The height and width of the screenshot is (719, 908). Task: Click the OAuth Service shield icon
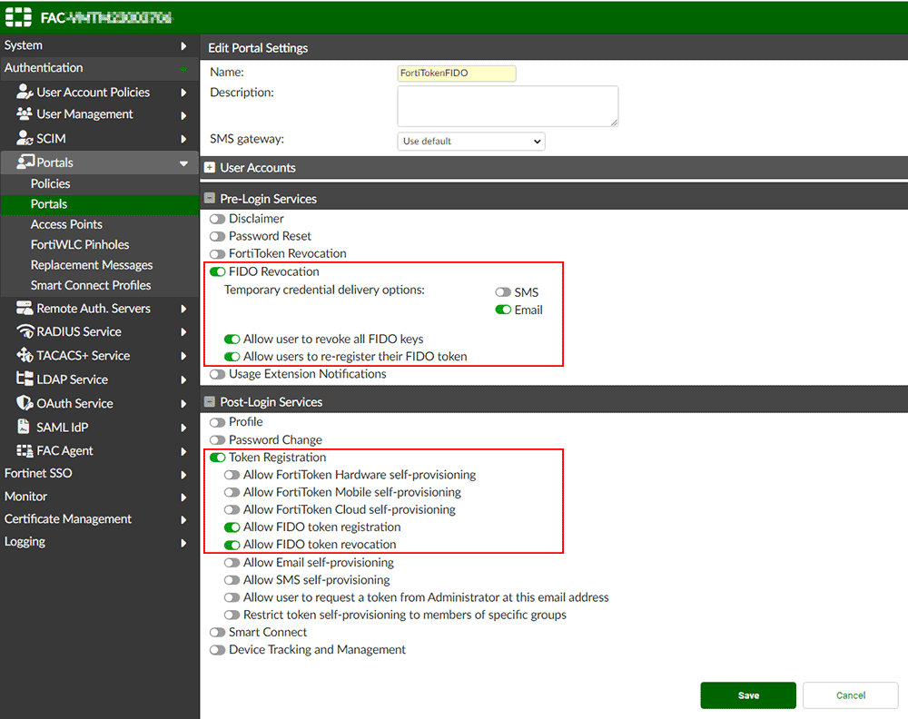click(x=25, y=403)
